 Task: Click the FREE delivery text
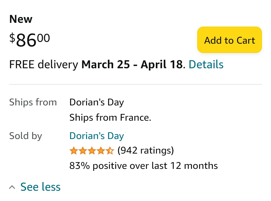point(44,64)
